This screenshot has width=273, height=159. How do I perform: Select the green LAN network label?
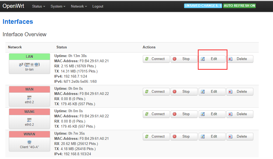point(29,57)
